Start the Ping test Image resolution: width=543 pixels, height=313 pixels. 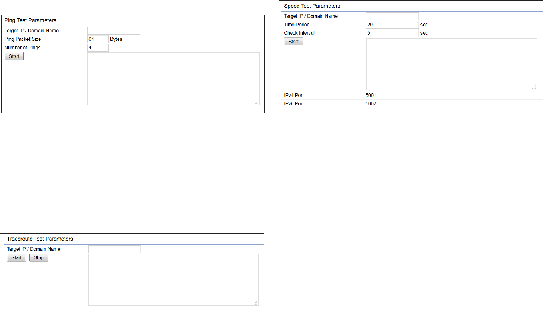point(14,56)
